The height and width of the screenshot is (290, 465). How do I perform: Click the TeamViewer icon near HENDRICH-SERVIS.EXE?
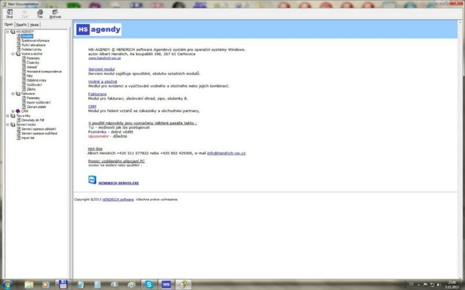[x=92, y=180]
